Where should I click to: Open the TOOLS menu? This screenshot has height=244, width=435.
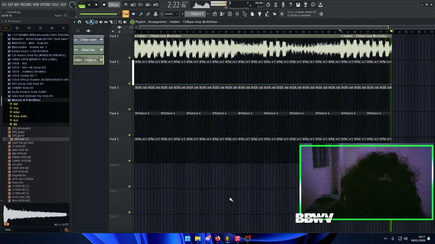(x=55, y=5)
